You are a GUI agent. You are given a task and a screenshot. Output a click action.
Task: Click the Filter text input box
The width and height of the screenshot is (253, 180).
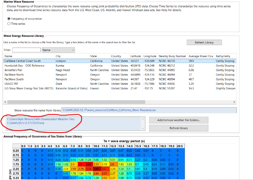pos(26,50)
